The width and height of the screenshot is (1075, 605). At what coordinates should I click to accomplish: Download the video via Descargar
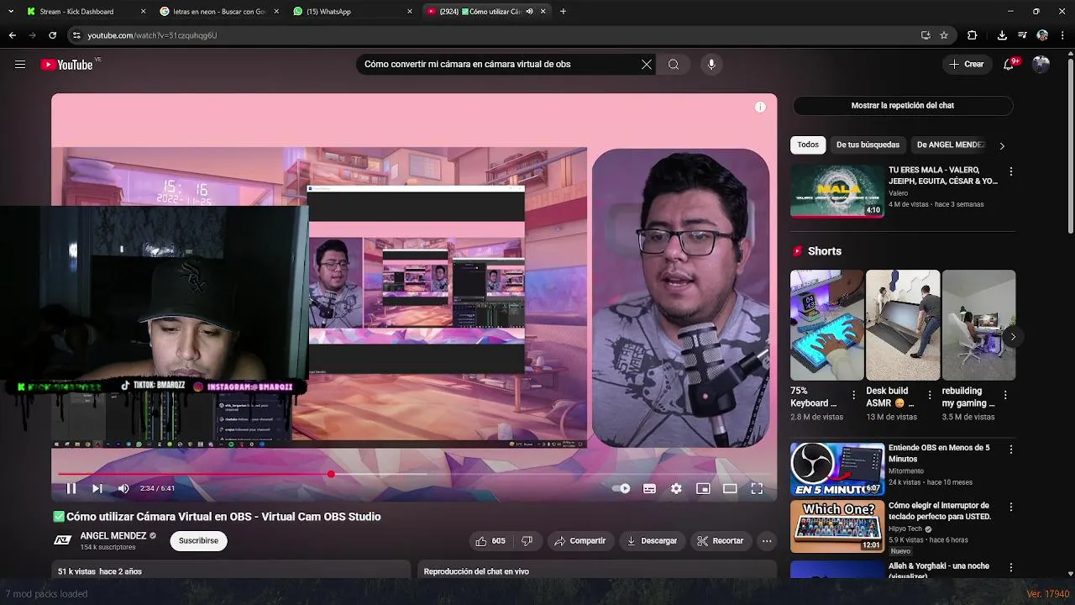[652, 541]
